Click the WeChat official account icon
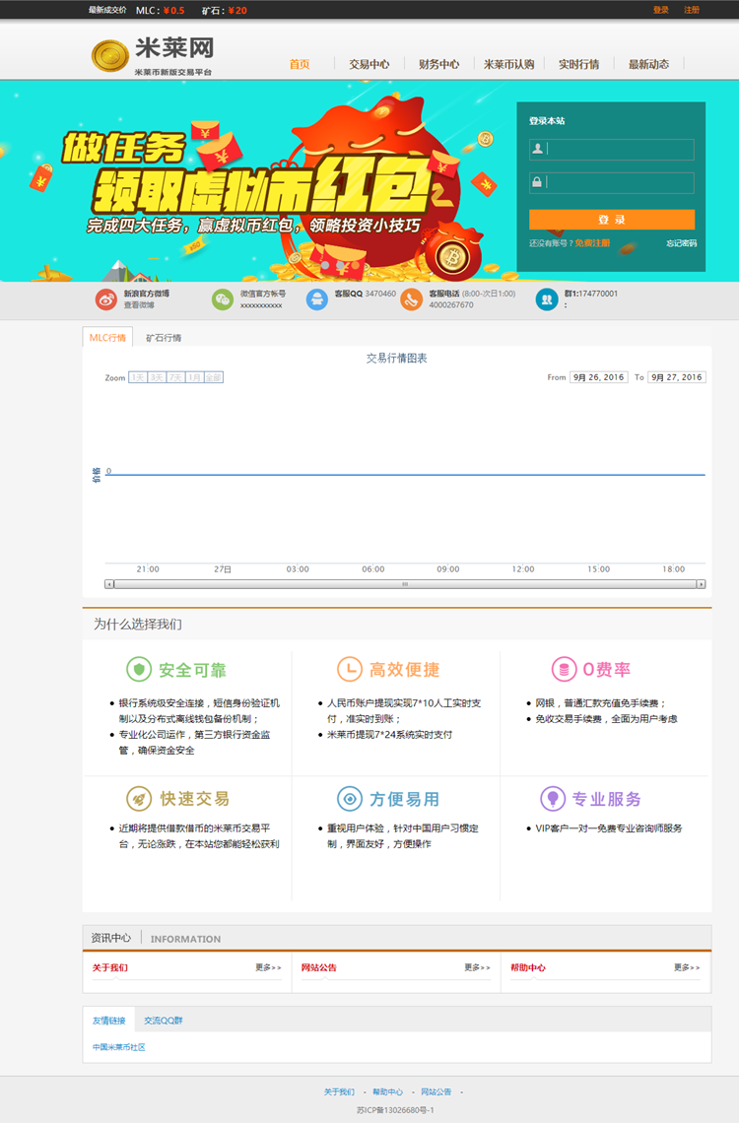The width and height of the screenshot is (739, 1123). (223, 298)
